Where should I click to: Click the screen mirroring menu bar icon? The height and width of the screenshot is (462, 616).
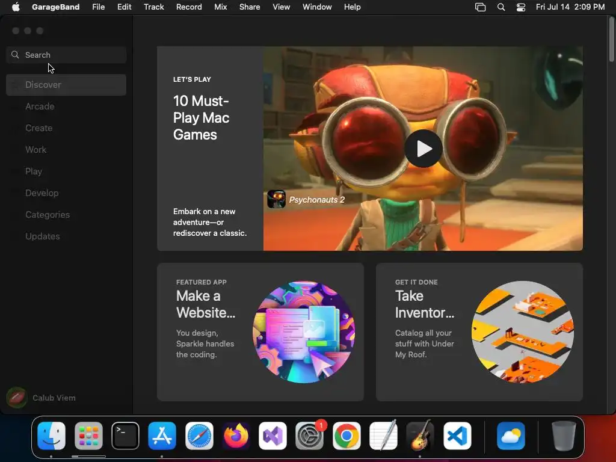tap(480, 7)
